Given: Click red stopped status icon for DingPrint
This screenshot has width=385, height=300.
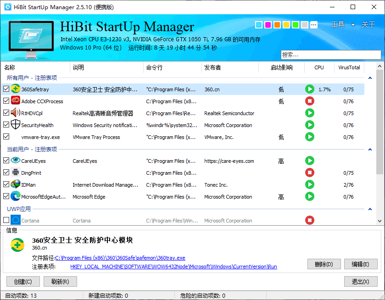Looking at the screenshot, I should click(310, 172).
